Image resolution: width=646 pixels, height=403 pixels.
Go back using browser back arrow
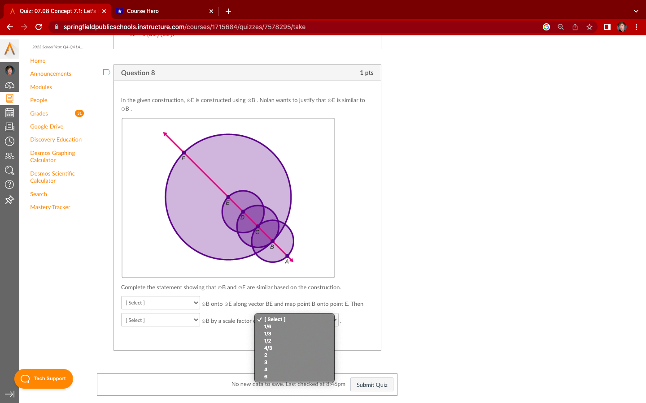tap(10, 27)
